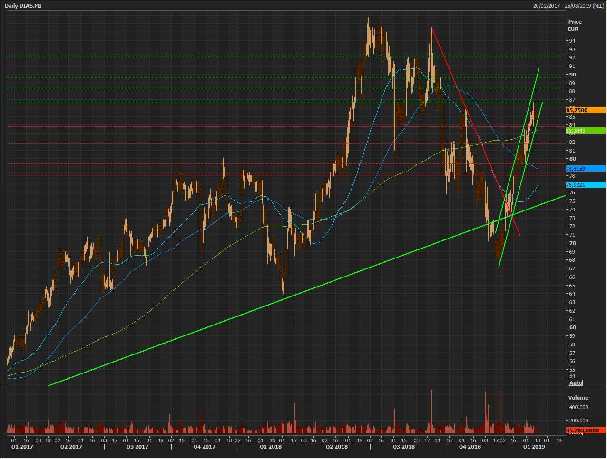Screen dimensions: 607x459
Task: Select Q1 2017 on the time axis
Action: coord(21,447)
